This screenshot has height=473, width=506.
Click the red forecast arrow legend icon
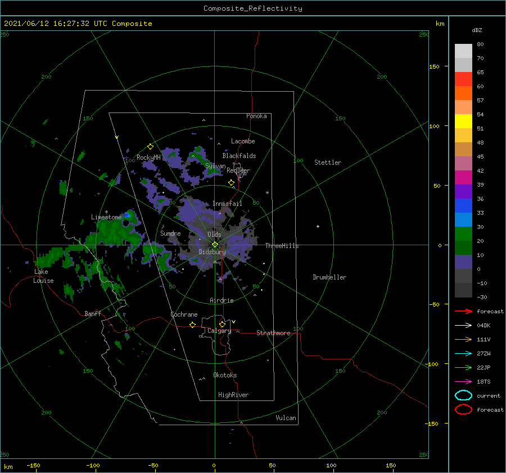[x=463, y=311]
